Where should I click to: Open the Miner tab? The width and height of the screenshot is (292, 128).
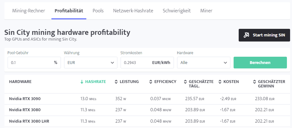pyautogui.click(x=206, y=11)
